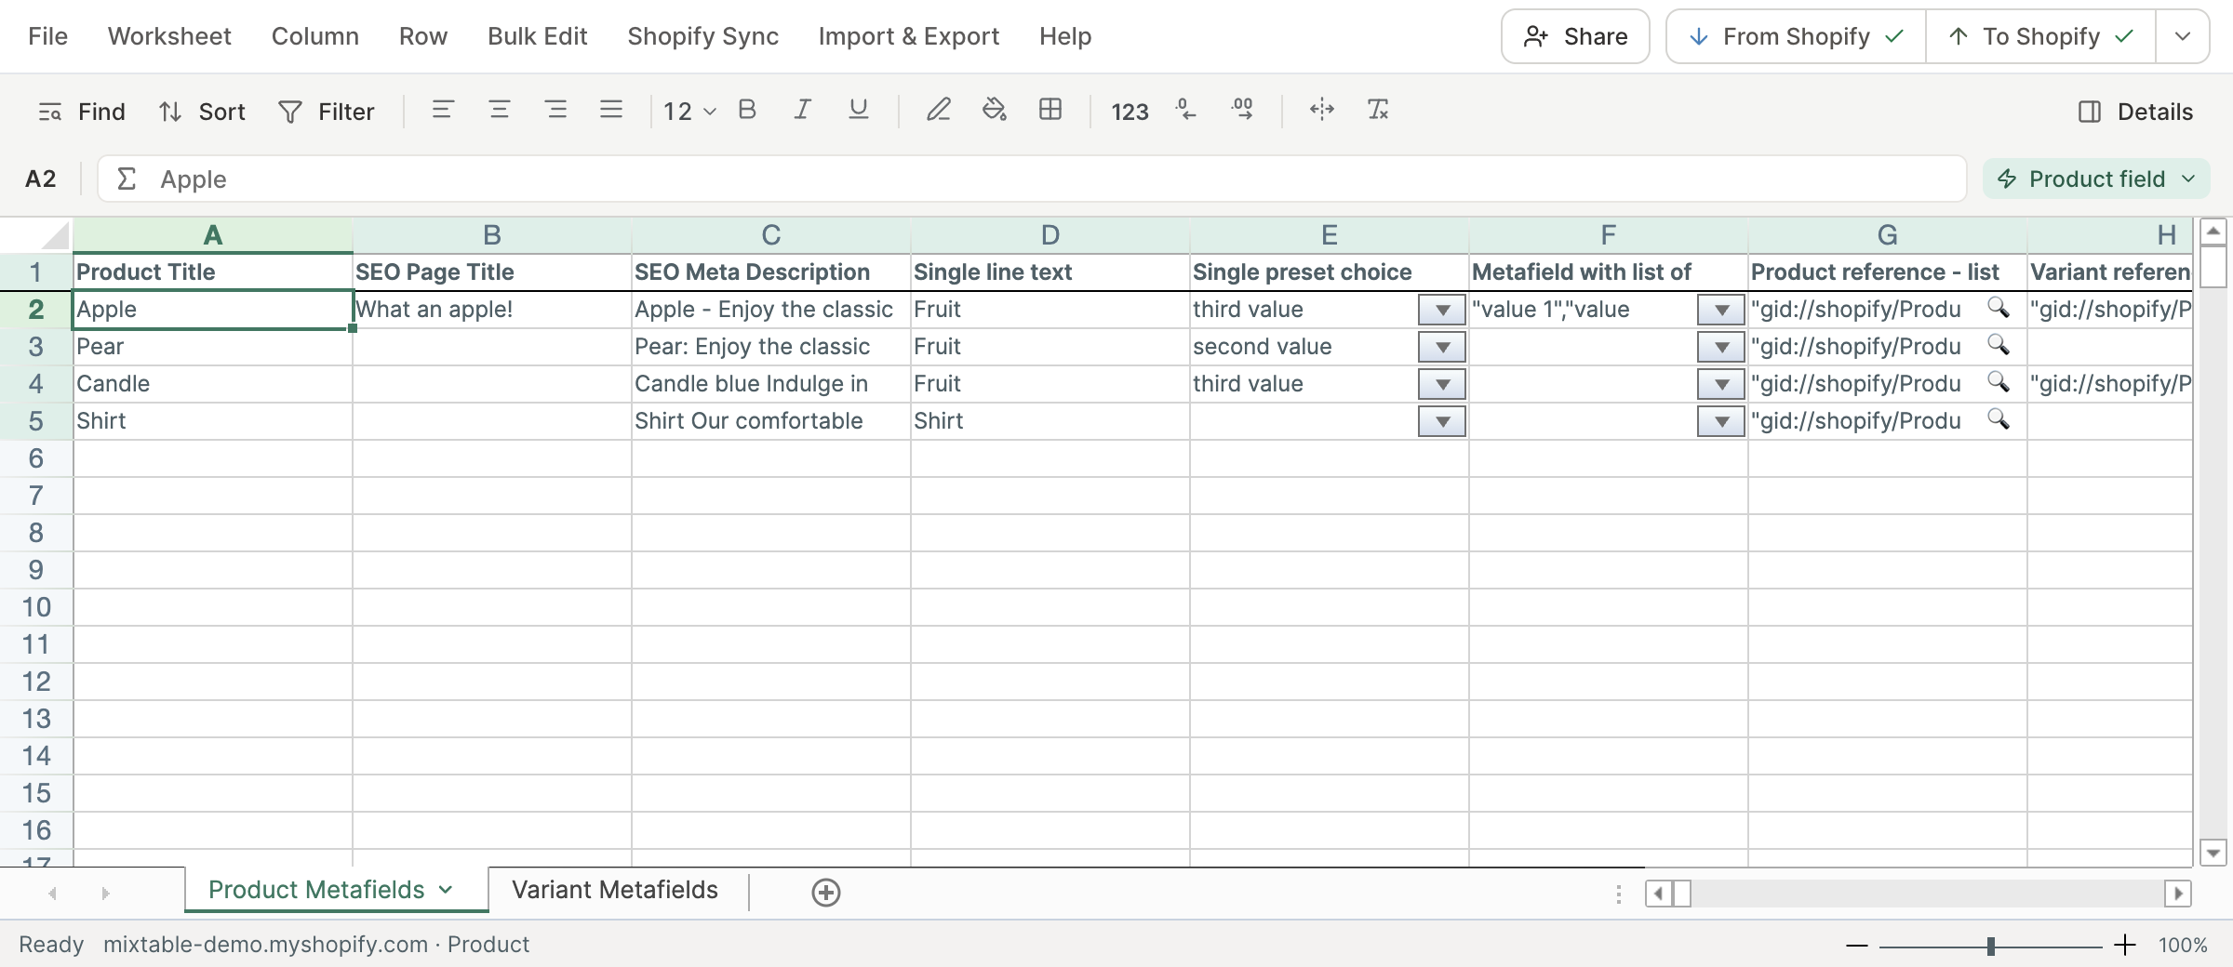Toggle the Details side panel
This screenshot has width=2233, height=967.
[x=2135, y=113]
